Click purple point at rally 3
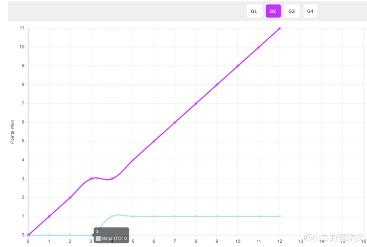The image size is (367, 247). [x=91, y=179]
